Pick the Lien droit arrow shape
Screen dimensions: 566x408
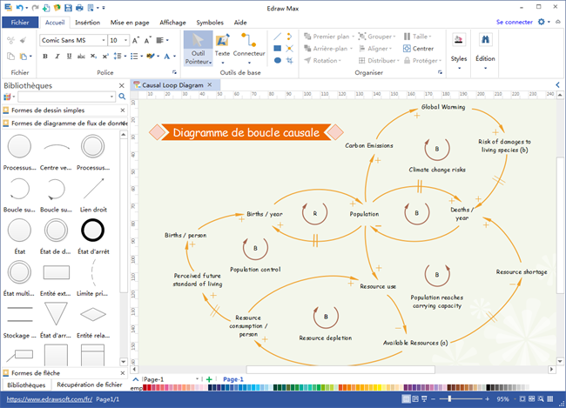(x=92, y=187)
